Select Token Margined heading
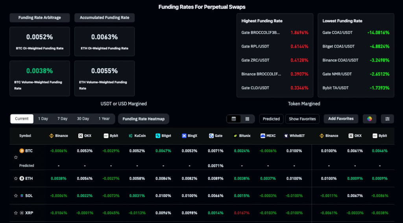Image resolution: width=403 pixels, height=223 pixels. pos(304,104)
